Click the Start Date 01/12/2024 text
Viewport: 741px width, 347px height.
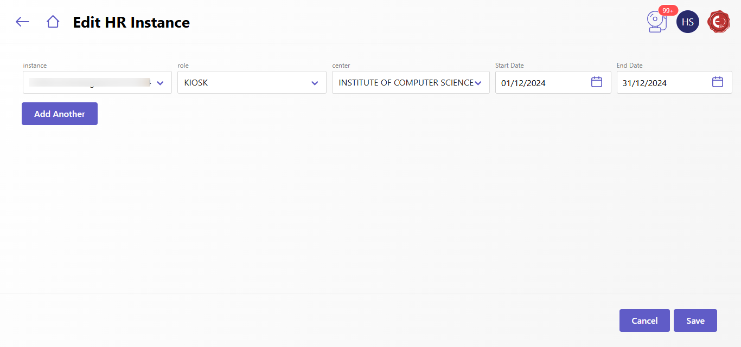[523, 83]
